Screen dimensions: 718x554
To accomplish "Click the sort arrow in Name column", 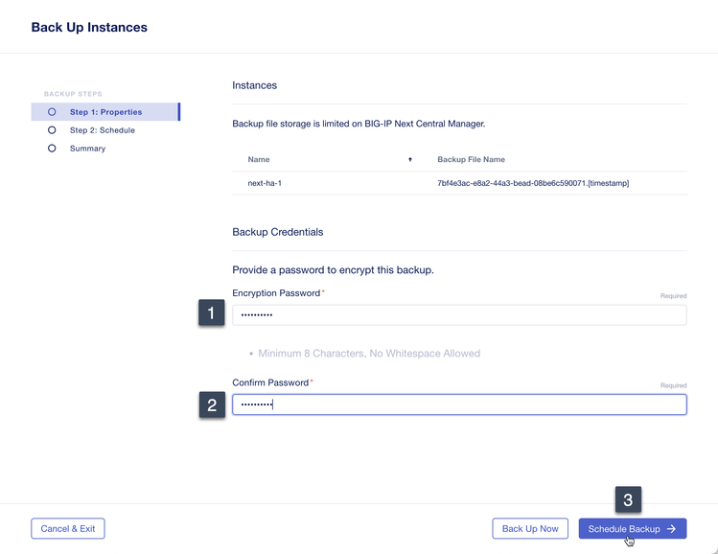I will [410, 159].
